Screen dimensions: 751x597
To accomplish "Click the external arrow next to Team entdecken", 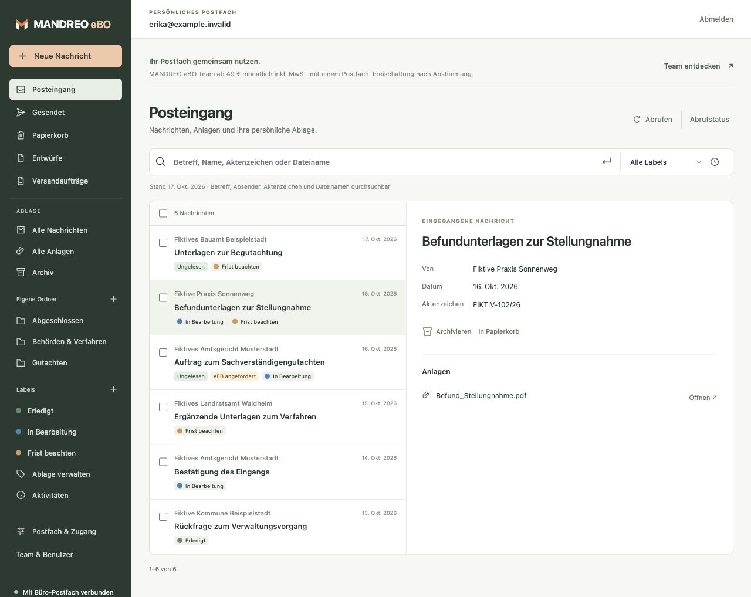I will tap(730, 66).
